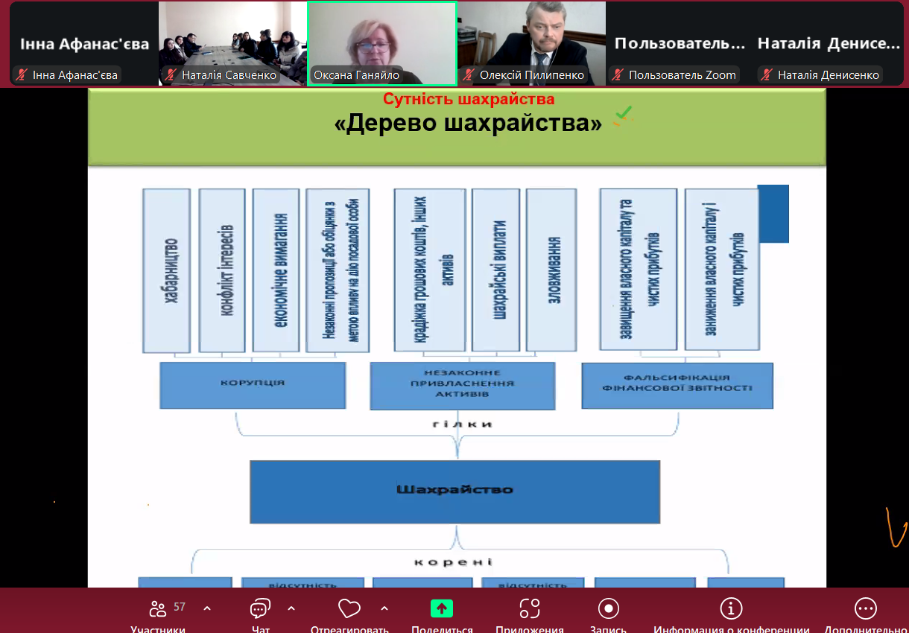Expand the chevron next to Отреагировать
The height and width of the screenshot is (633, 909).
coord(384,608)
